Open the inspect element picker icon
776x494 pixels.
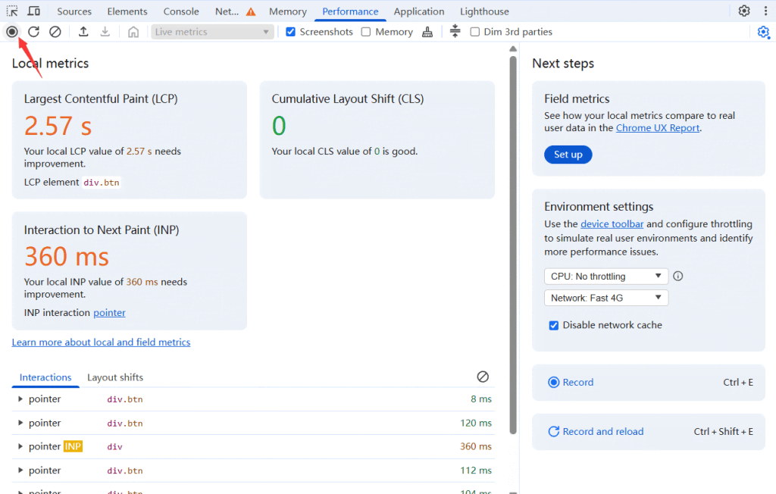click(12, 11)
